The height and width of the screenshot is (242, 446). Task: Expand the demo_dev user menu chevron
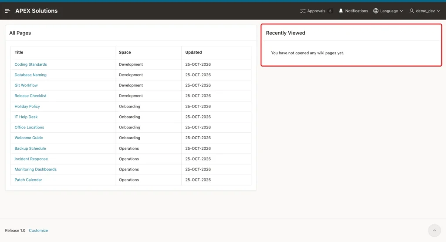(x=438, y=11)
